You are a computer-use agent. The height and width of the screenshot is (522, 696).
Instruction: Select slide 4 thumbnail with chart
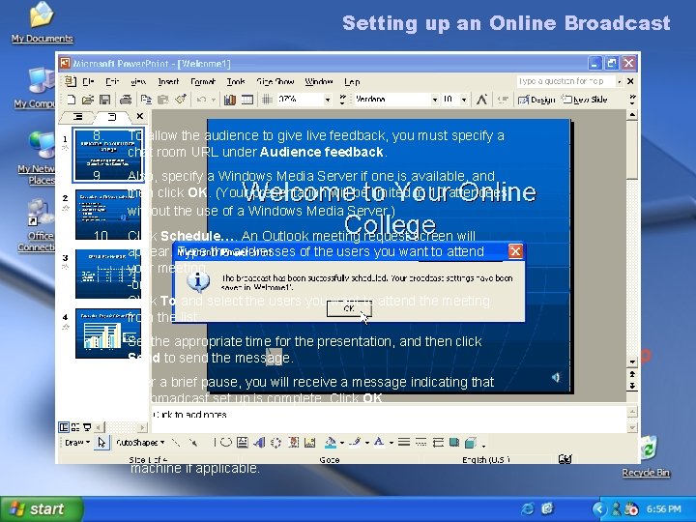108,333
